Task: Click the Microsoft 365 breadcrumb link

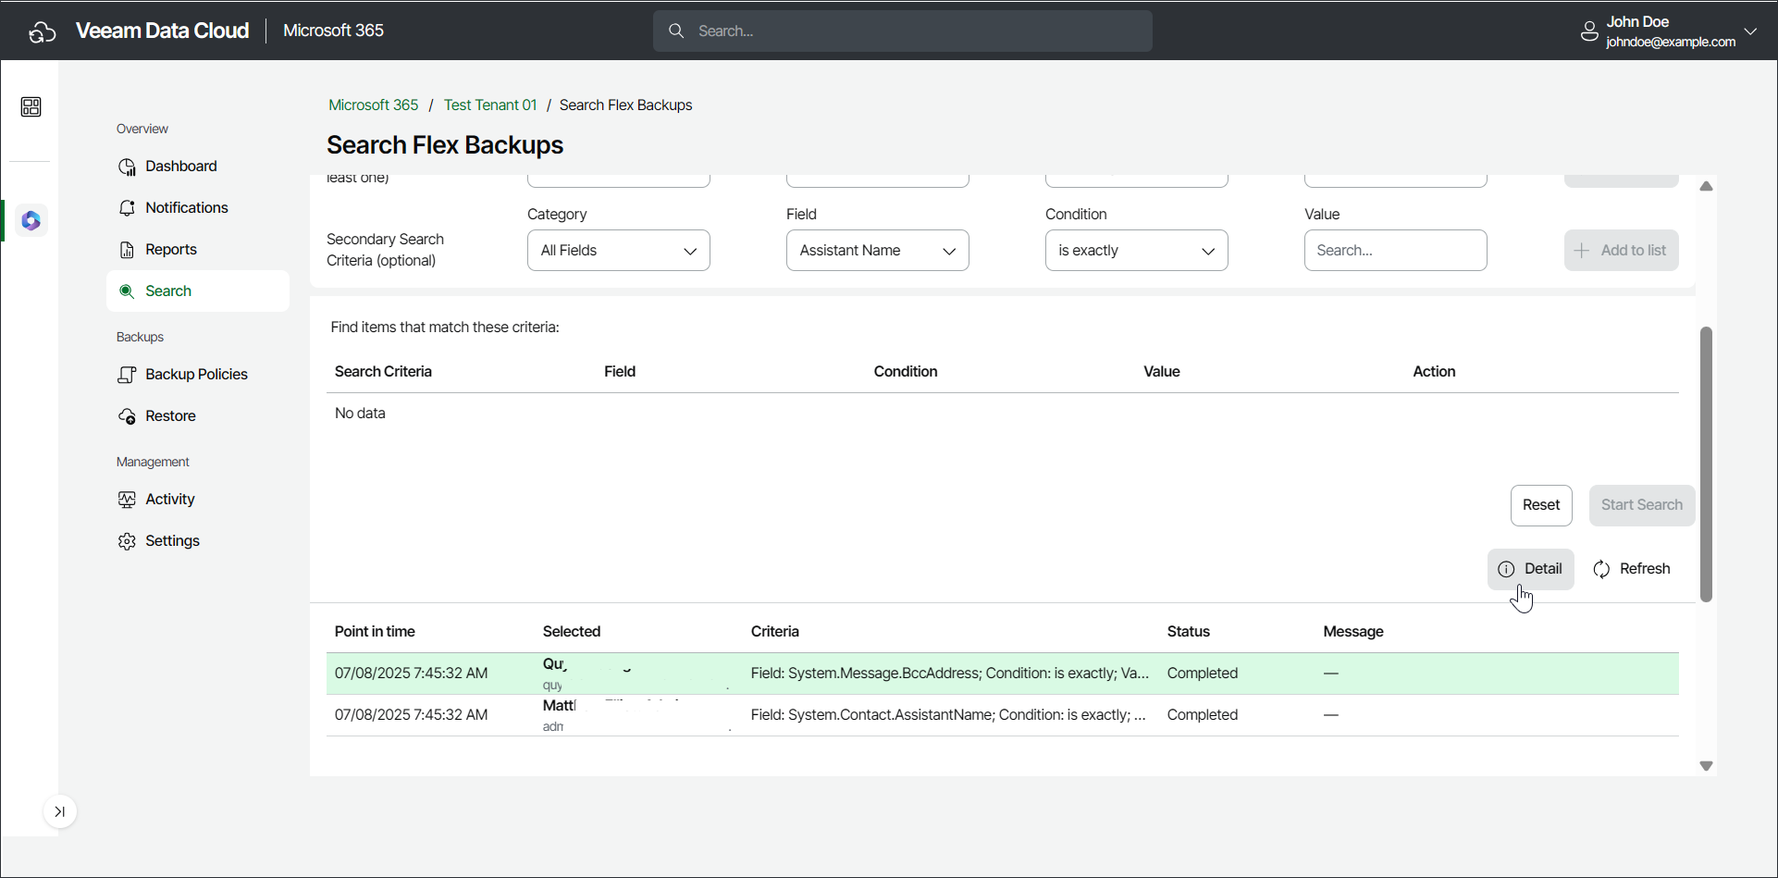Action: click(x=374, y=105)
